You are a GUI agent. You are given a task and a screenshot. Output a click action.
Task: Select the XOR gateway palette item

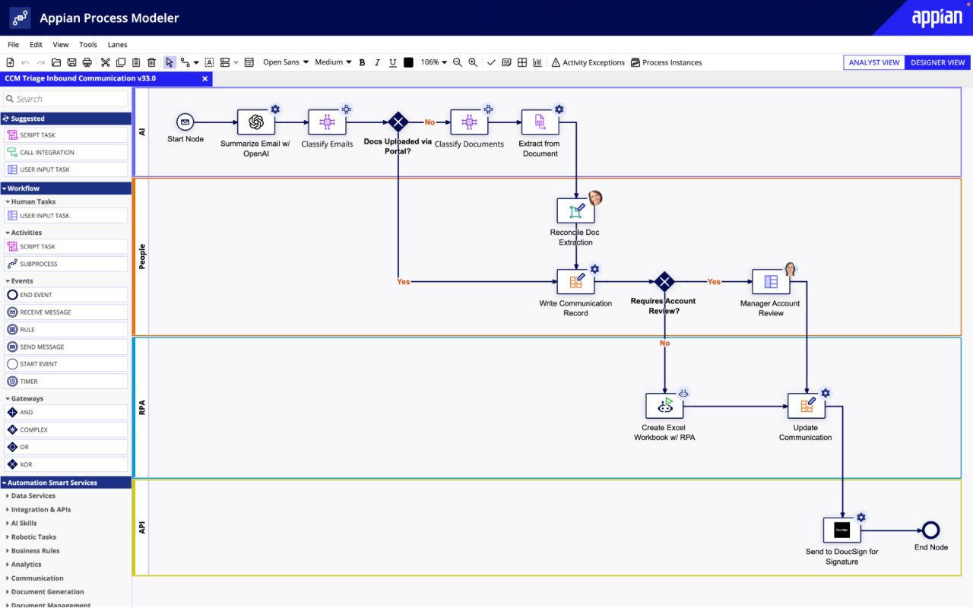pyautogui.click(x=66, y=464)
